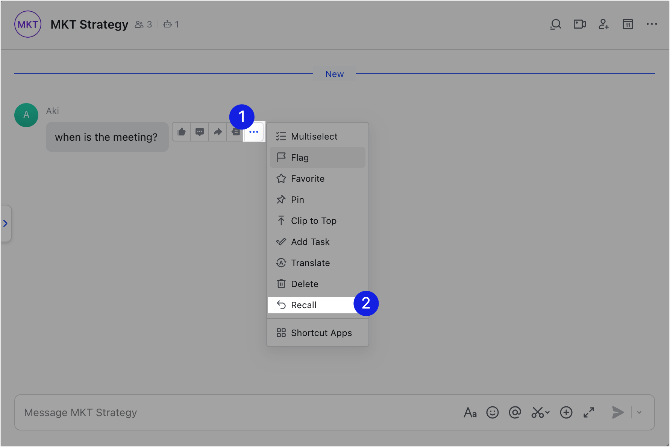Click the thumbs-up reaction icon
This screenshot has width=670, height=447.
pos(182,132)
